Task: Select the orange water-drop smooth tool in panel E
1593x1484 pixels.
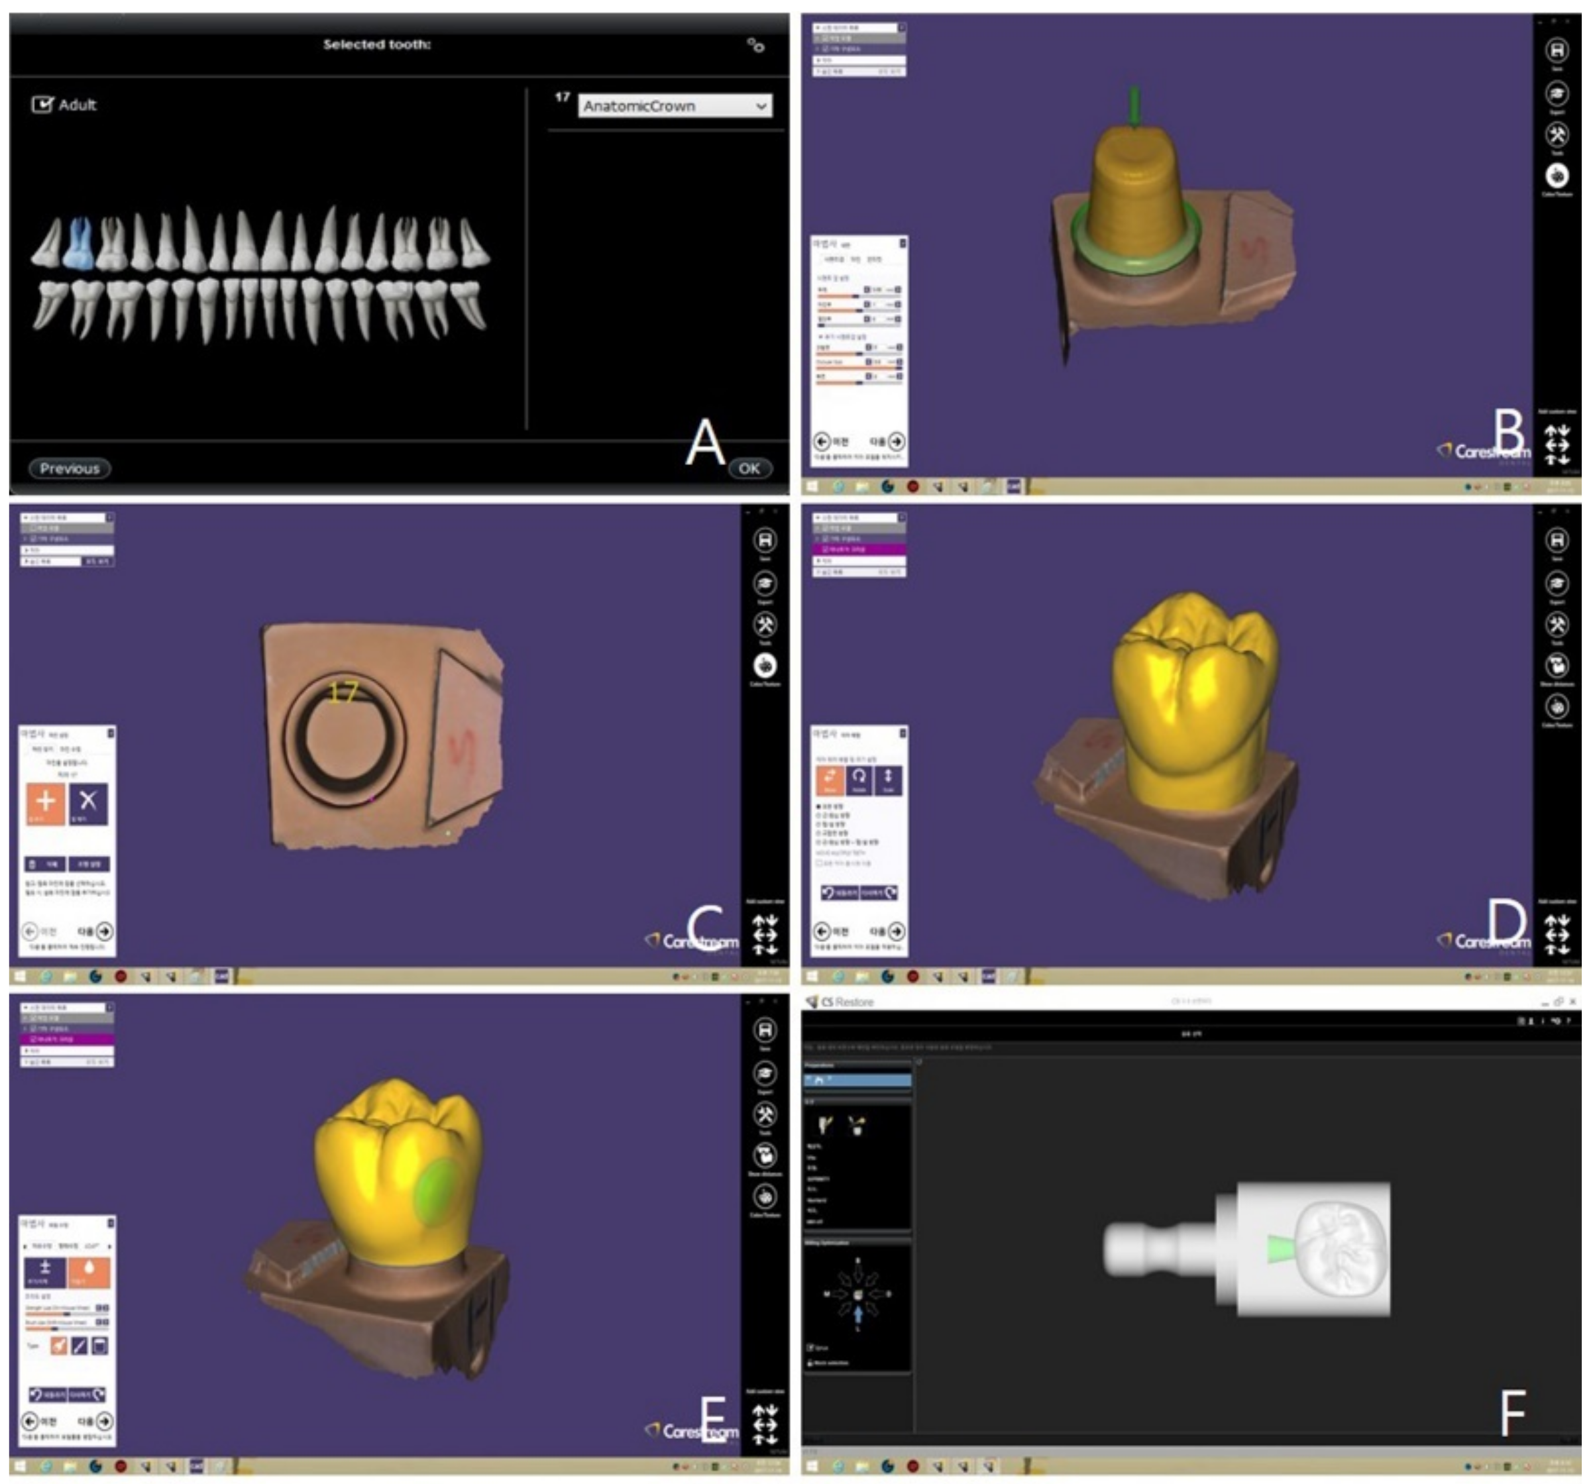Action: coord(88,1273)
